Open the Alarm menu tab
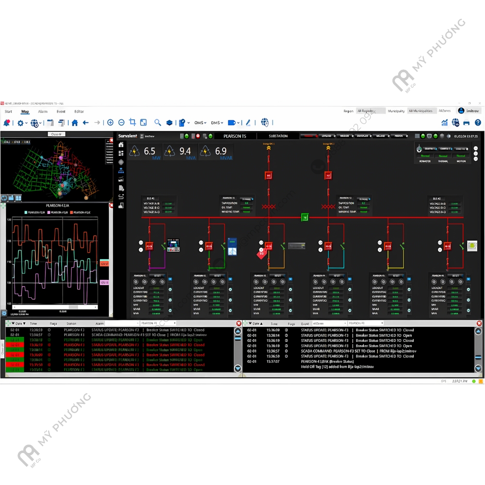The width and height of the screenshot is (485, 485). click(43, 112)
